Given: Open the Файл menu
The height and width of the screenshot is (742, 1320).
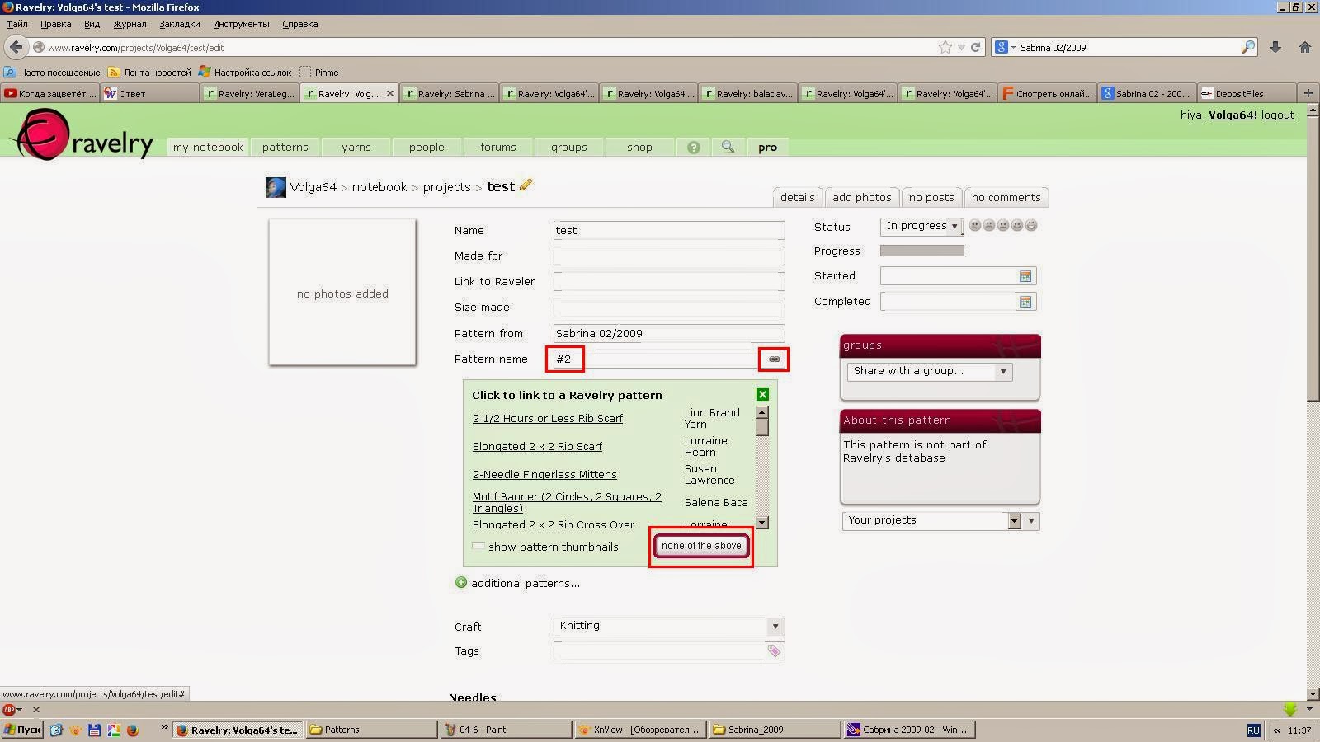Looking at the screenshot, I should coord(17,24).
